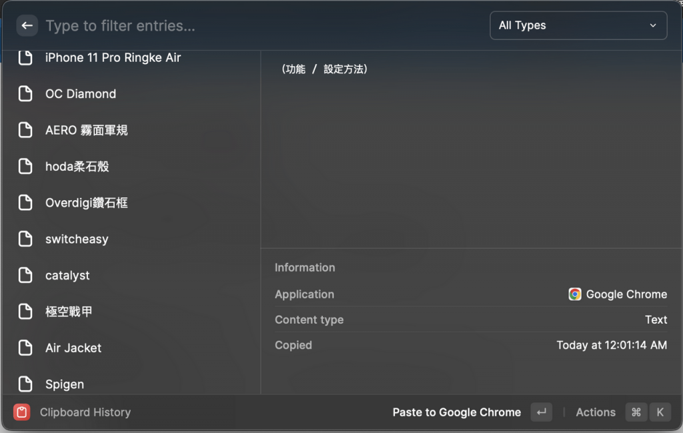The height and width of the screenshot is (433, 683).
Task: Select the AERO 霧面軍規 clipboard entry
Action: coord(86,131)
